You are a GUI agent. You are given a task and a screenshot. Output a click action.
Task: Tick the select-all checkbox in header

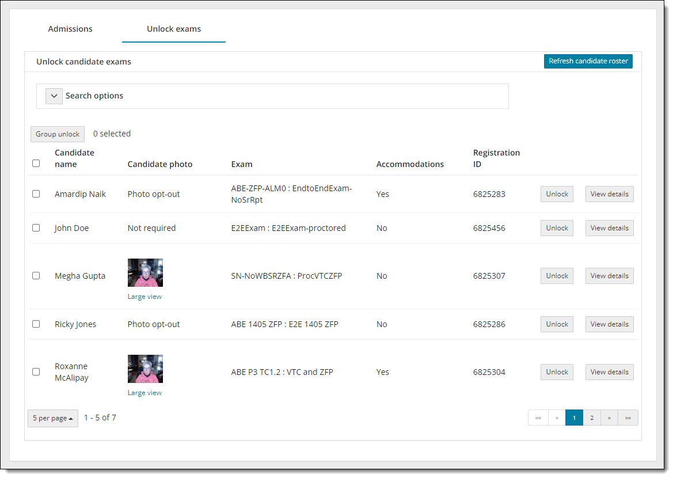[36, 164]
